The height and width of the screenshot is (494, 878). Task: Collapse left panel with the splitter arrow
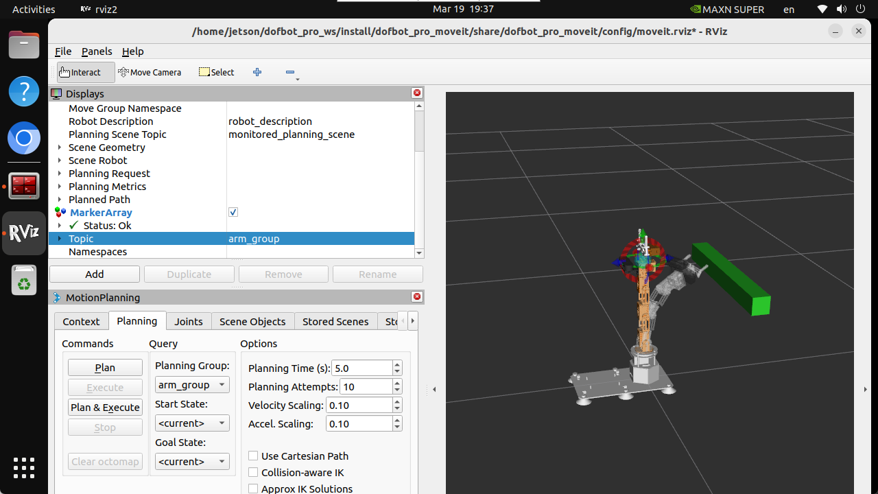[x=434, y=390]
